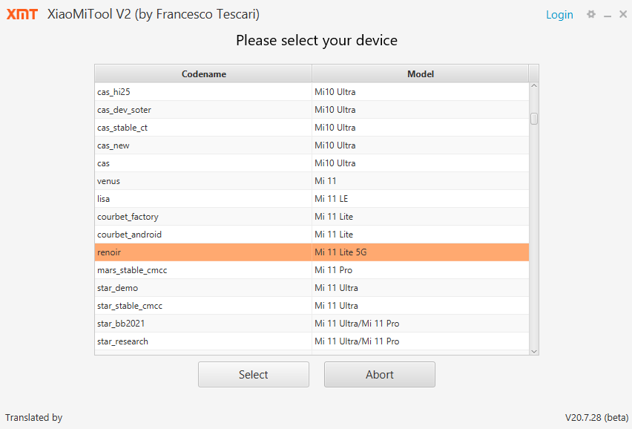
Task: Click the XMT logo
Action: pos(22,14)
